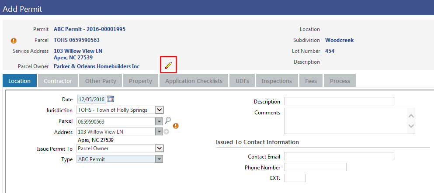Expand the Address dropdown list
This screenshot has height=193, width=434.
(x=159, y=131)
